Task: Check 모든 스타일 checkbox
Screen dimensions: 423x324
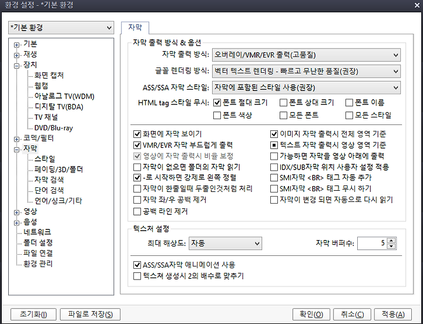Action: coord(349,116)
